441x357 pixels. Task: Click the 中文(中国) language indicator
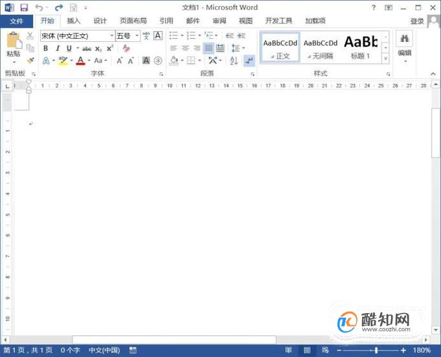click(x=104, y=350)
